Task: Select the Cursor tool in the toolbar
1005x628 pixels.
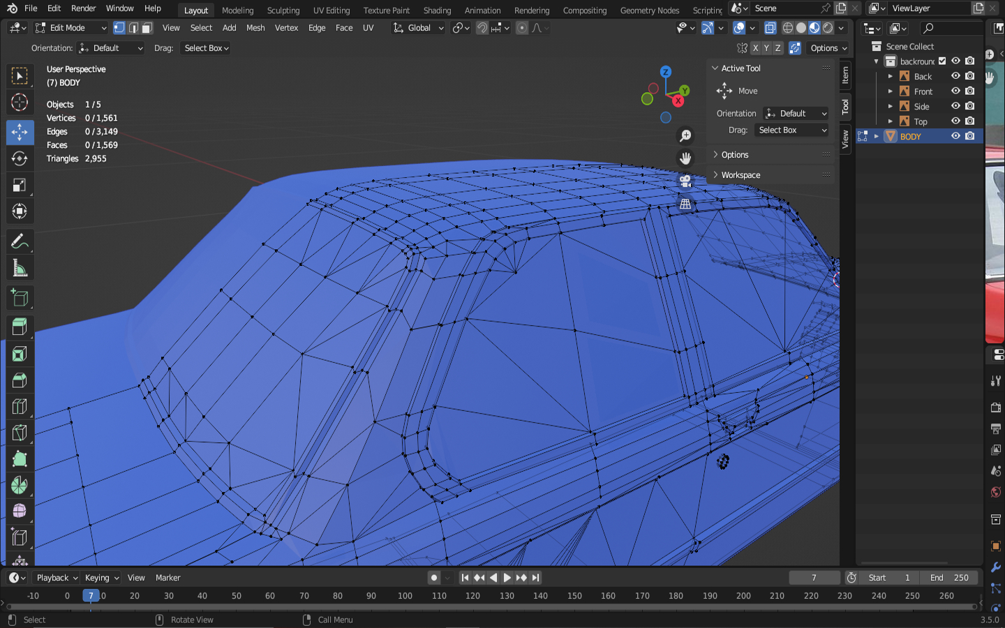Action: [20, 102]
